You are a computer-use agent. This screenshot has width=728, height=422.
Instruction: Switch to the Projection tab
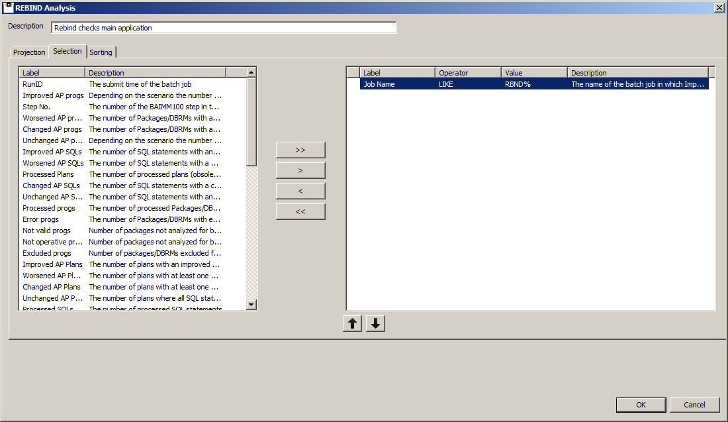(30, 52)
